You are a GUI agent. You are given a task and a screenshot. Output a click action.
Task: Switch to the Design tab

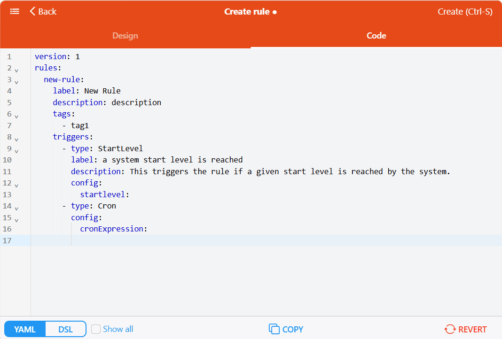[125, 36]
